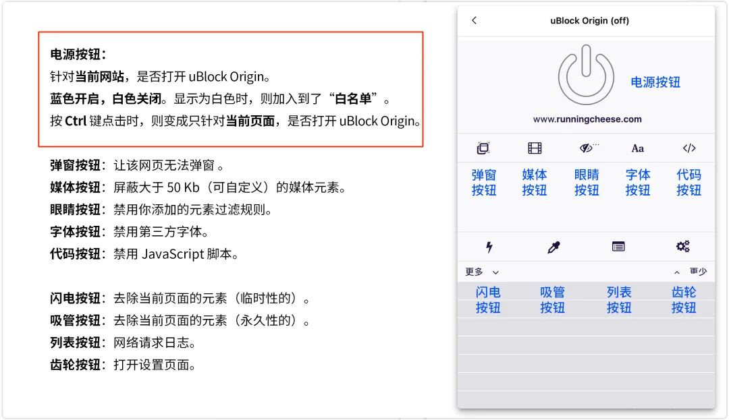Click the 吸管按钮 blue label in popup
This screenshot has width=729, height=420.
(x=552, y=300)
